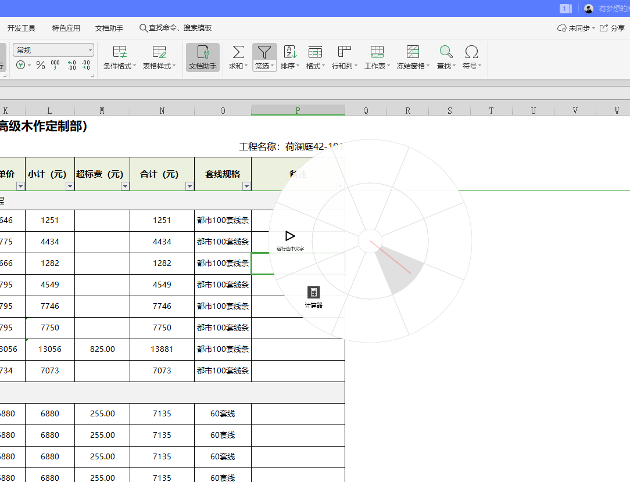The width and height of the screenshot is (630, 482).
Task: Apply the percent style format
Action: click(41, 65)
